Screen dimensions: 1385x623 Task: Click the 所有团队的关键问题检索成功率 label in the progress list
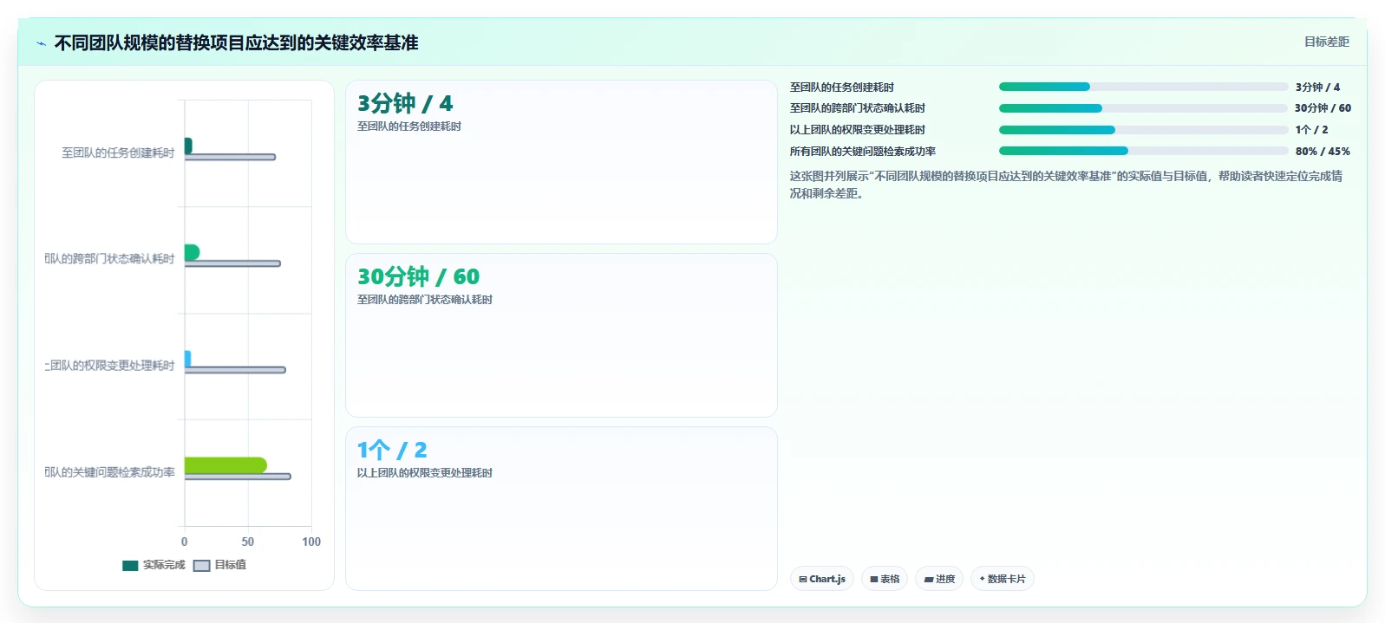(x=863, y=152)
